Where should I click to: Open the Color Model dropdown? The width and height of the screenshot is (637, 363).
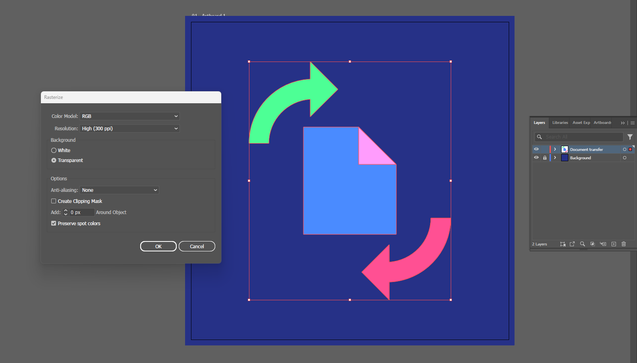(x=129, y=116)
